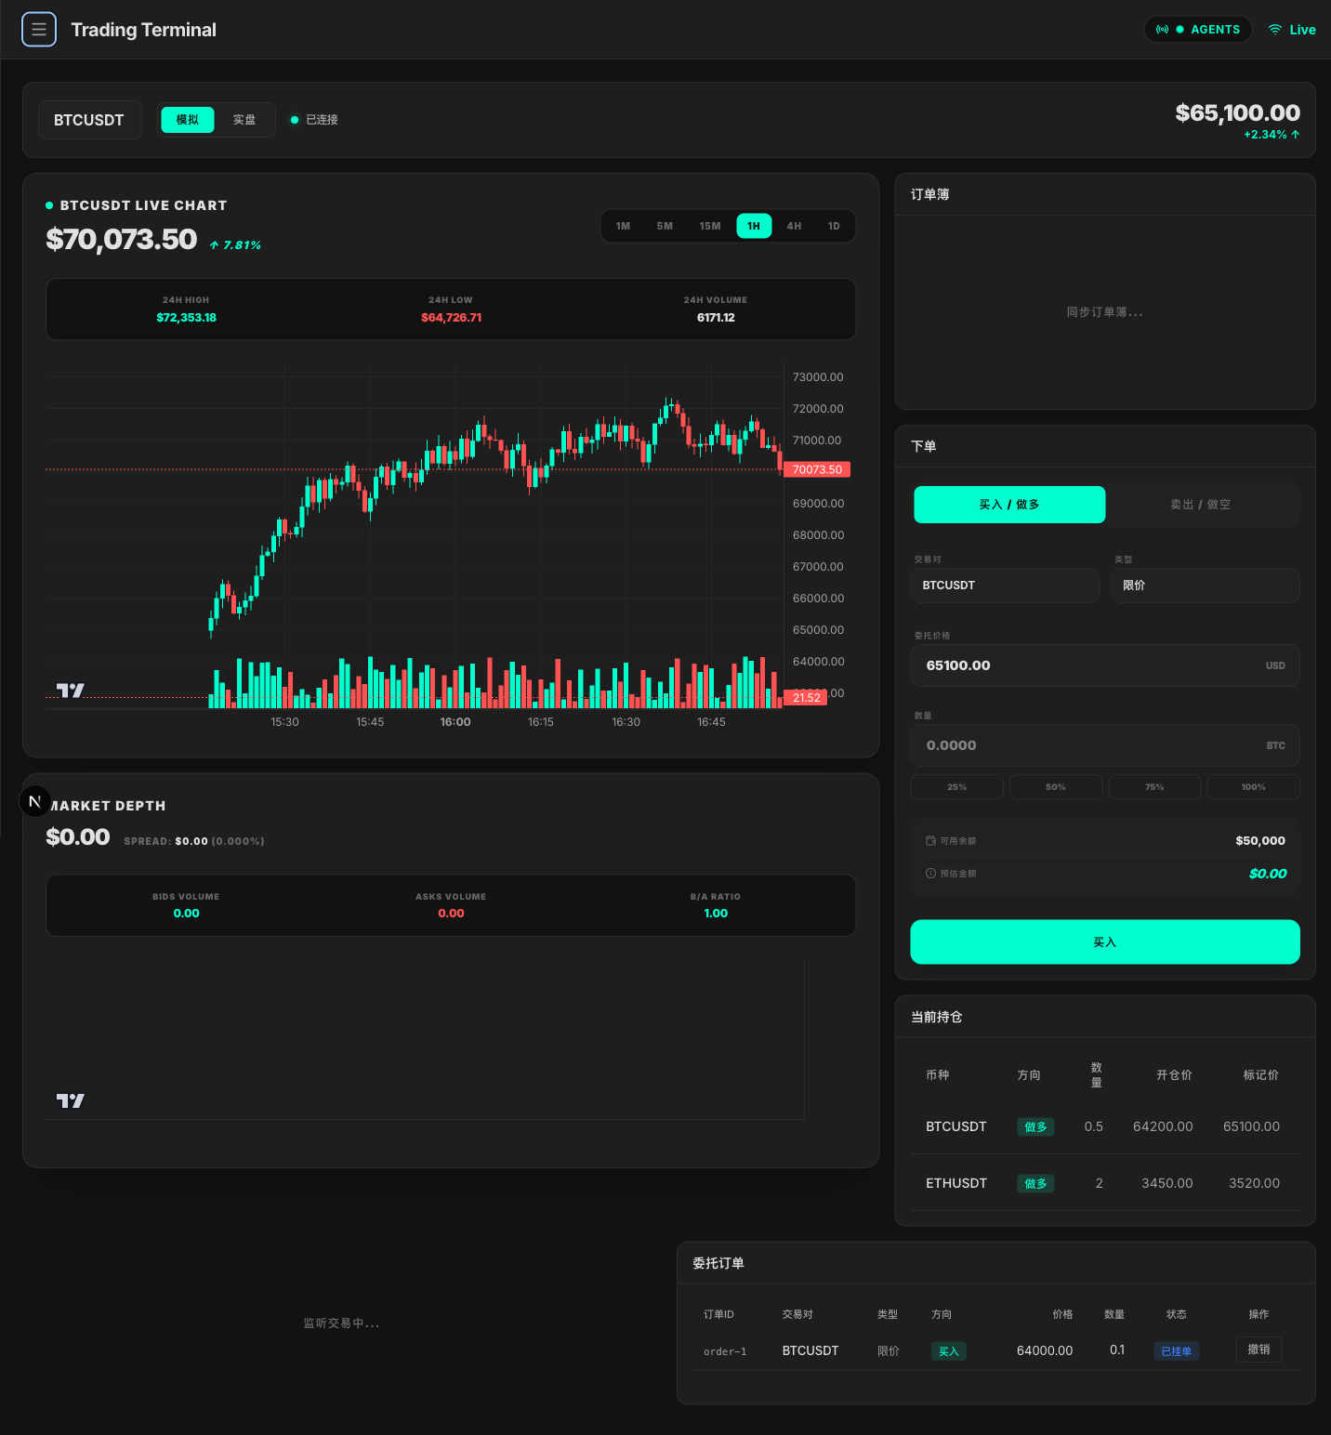Screen dimensions: 1331x1435
Task: Cancel order-1 with the 撤销 button
Action: 1259,1349
